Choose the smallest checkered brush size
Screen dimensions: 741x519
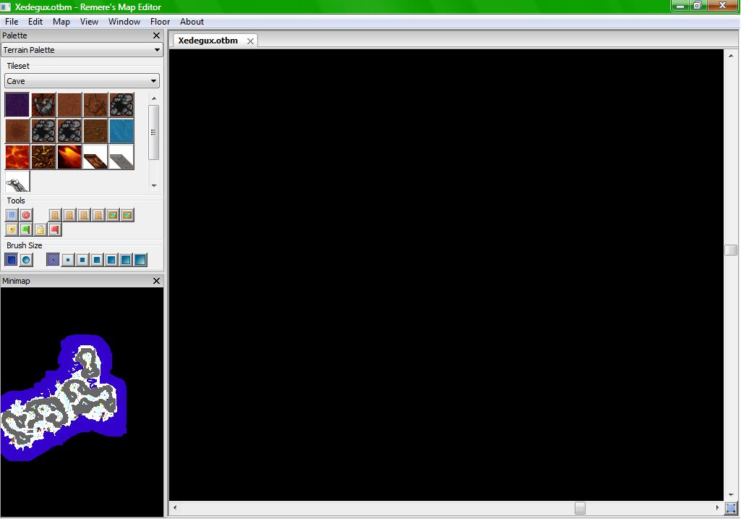(x=53, y=260)
